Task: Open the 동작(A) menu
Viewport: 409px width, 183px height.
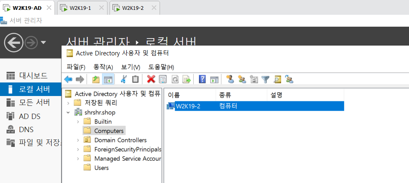Action: click(x=103, y=67)
